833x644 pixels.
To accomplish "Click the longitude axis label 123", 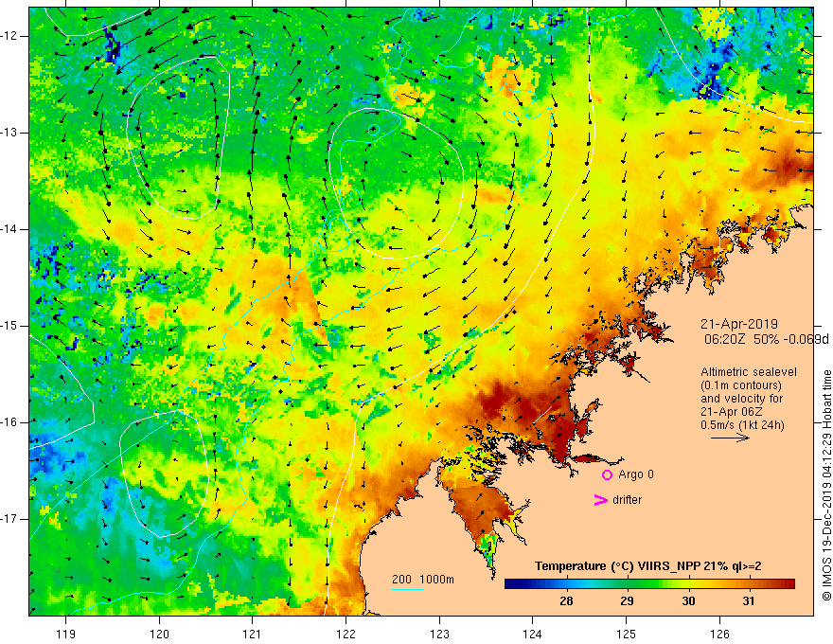I will click(x=439, y=634).
